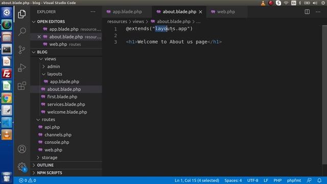
Task: Open app.blade.php under layouts folder
Action: tap(66, 82)
